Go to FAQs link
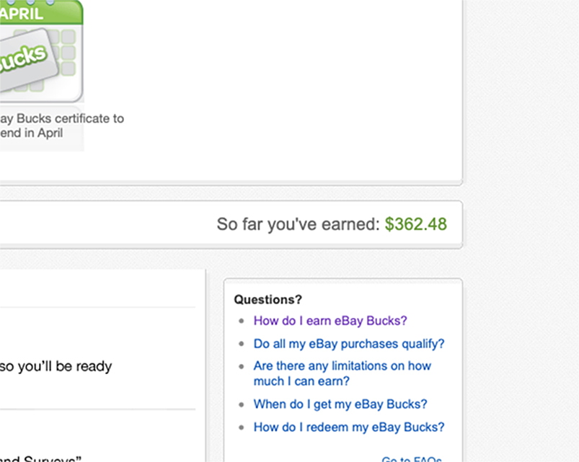The height and width of the screenshot is (462, 579). click(412, 459)
